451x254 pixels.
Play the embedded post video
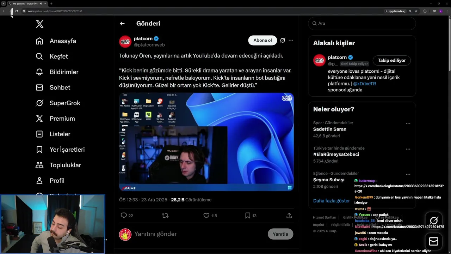[x=206, y=142]
